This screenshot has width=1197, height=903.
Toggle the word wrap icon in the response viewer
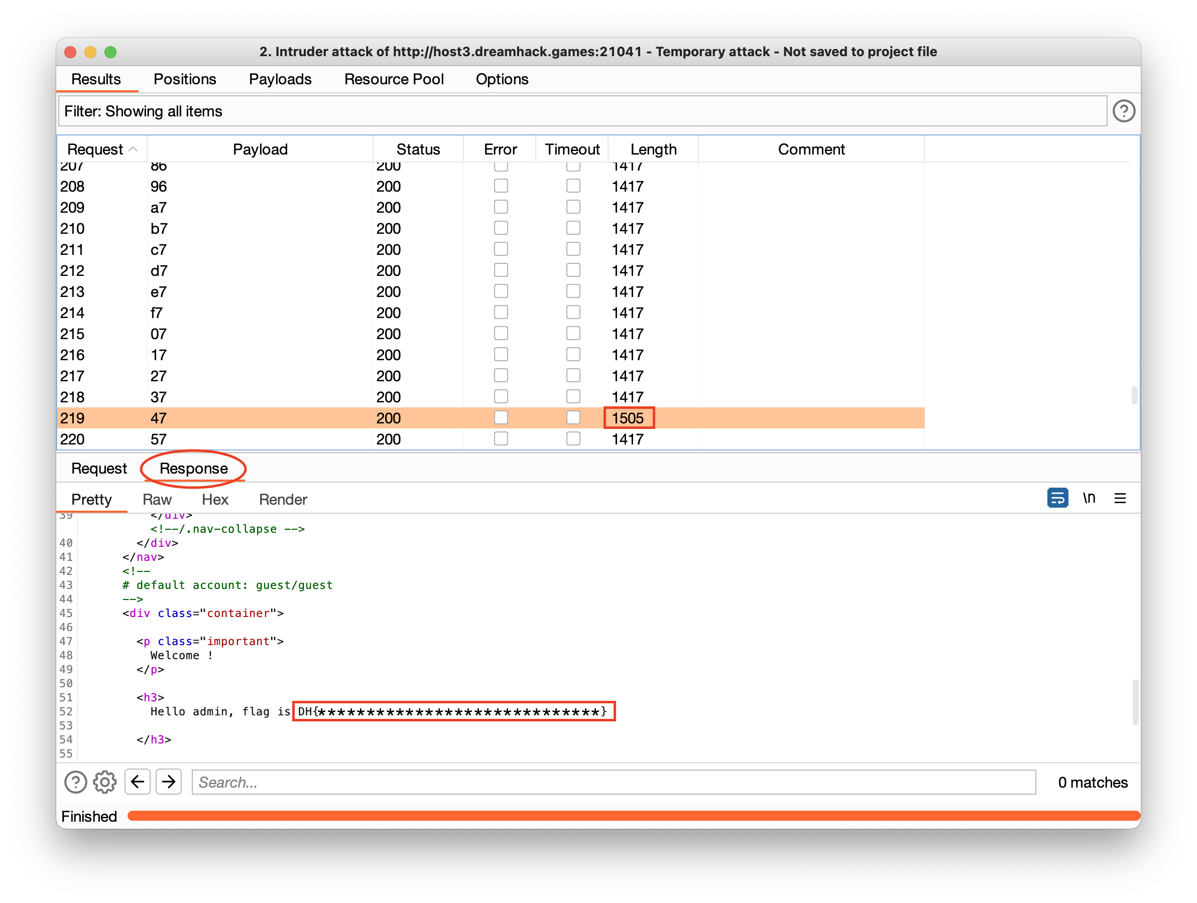pyautogui.click(x=1057, y=498)
